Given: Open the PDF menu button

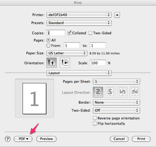Looking at the screenshot, I should pos(23,139).
